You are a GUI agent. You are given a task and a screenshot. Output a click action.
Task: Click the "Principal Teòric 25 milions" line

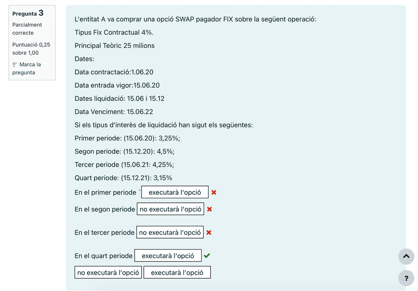(x=114, y=46)
